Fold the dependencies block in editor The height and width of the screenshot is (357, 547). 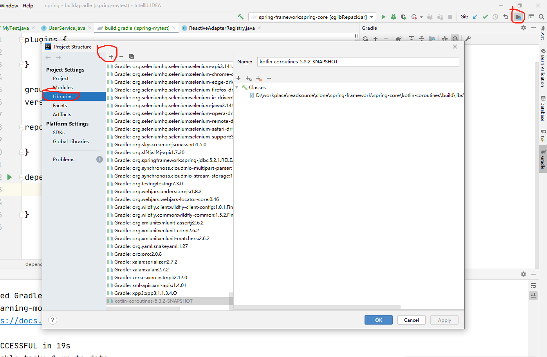pyautogui.click(x=22, y=177)
